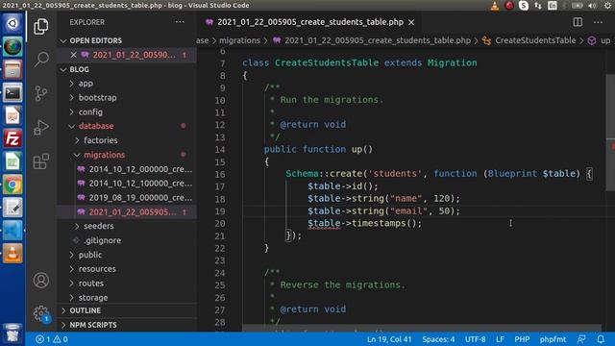Switch to Visual Studio Code dock icon

12,231
